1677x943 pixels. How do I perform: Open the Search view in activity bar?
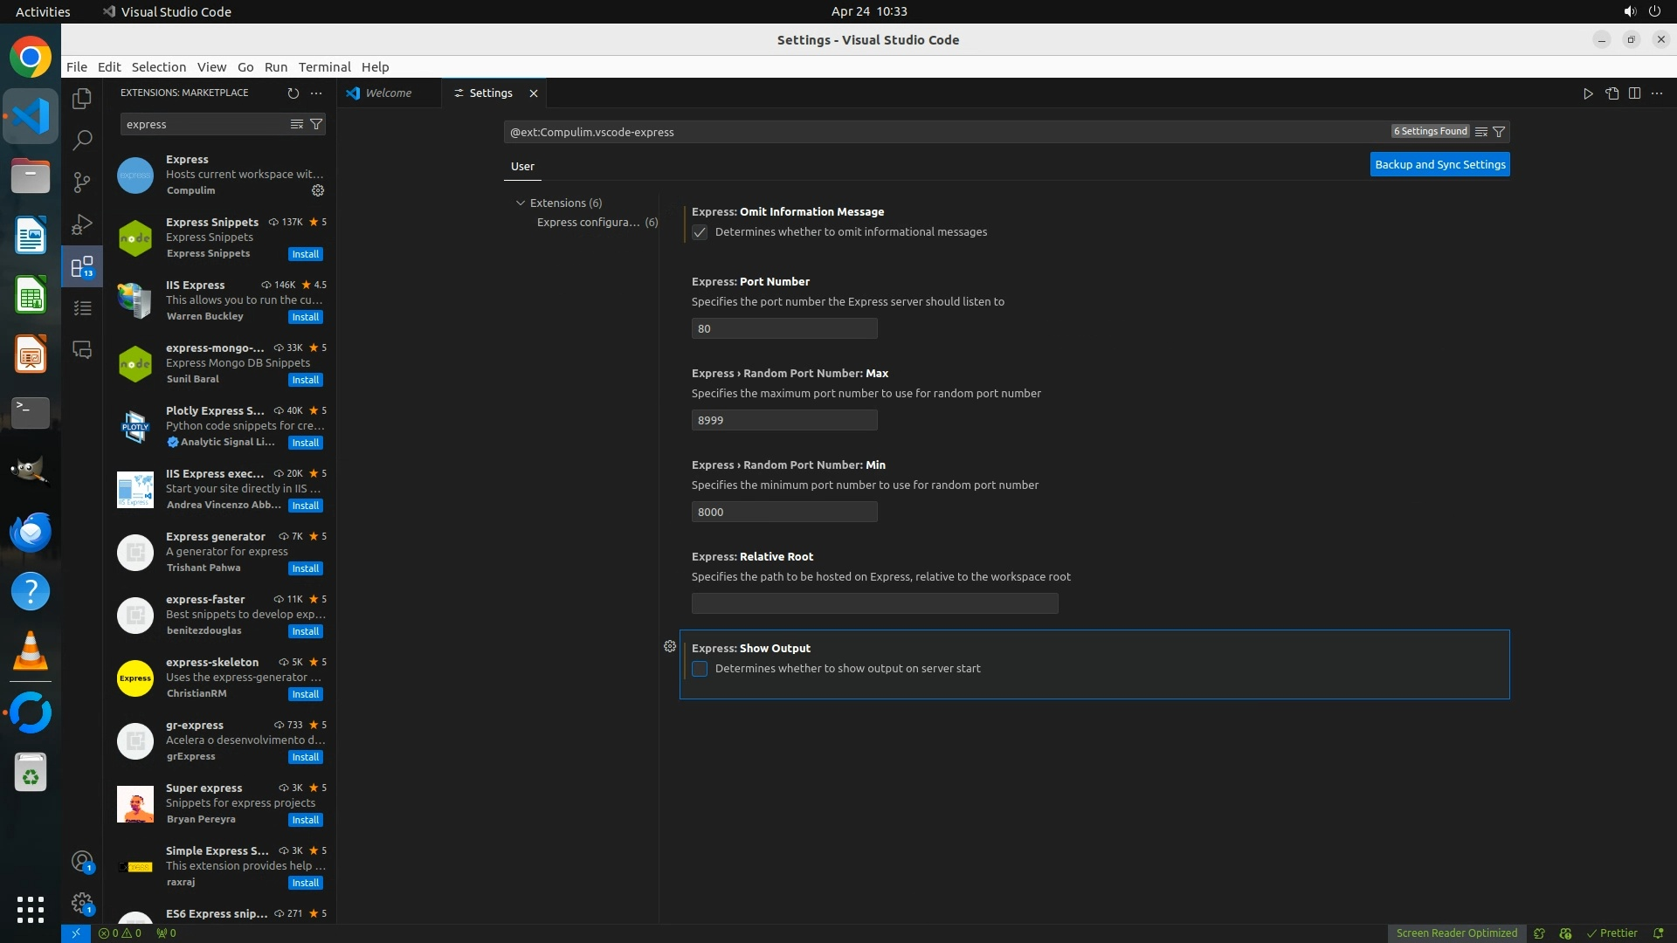click(82, 140)
